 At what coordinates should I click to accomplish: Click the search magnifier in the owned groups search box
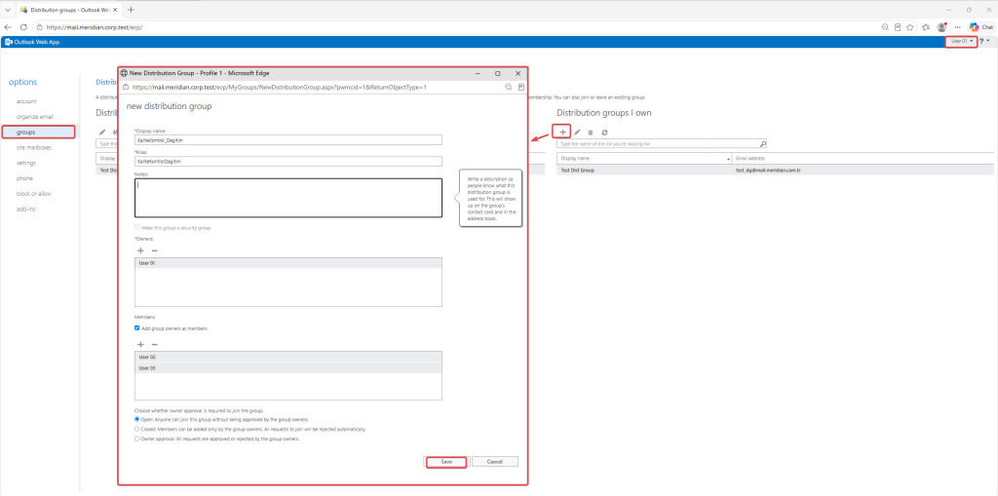click(763, 144)
